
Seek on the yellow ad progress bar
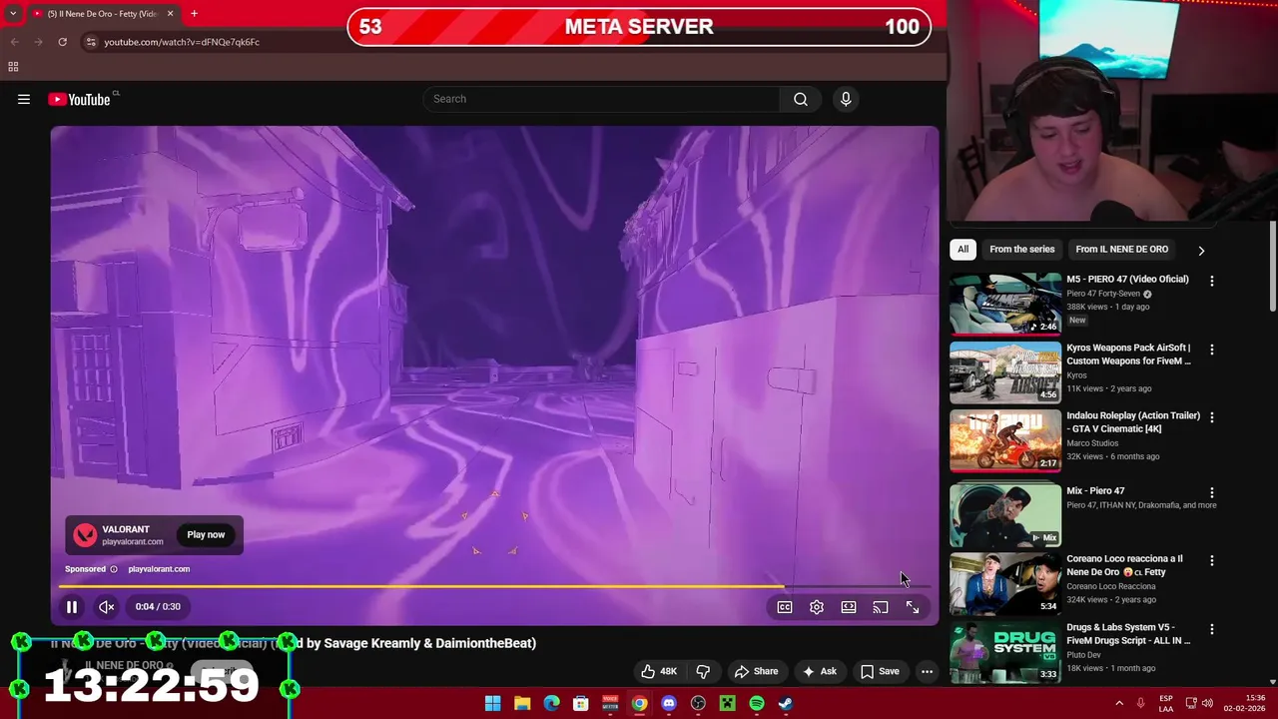coord(494,587)
